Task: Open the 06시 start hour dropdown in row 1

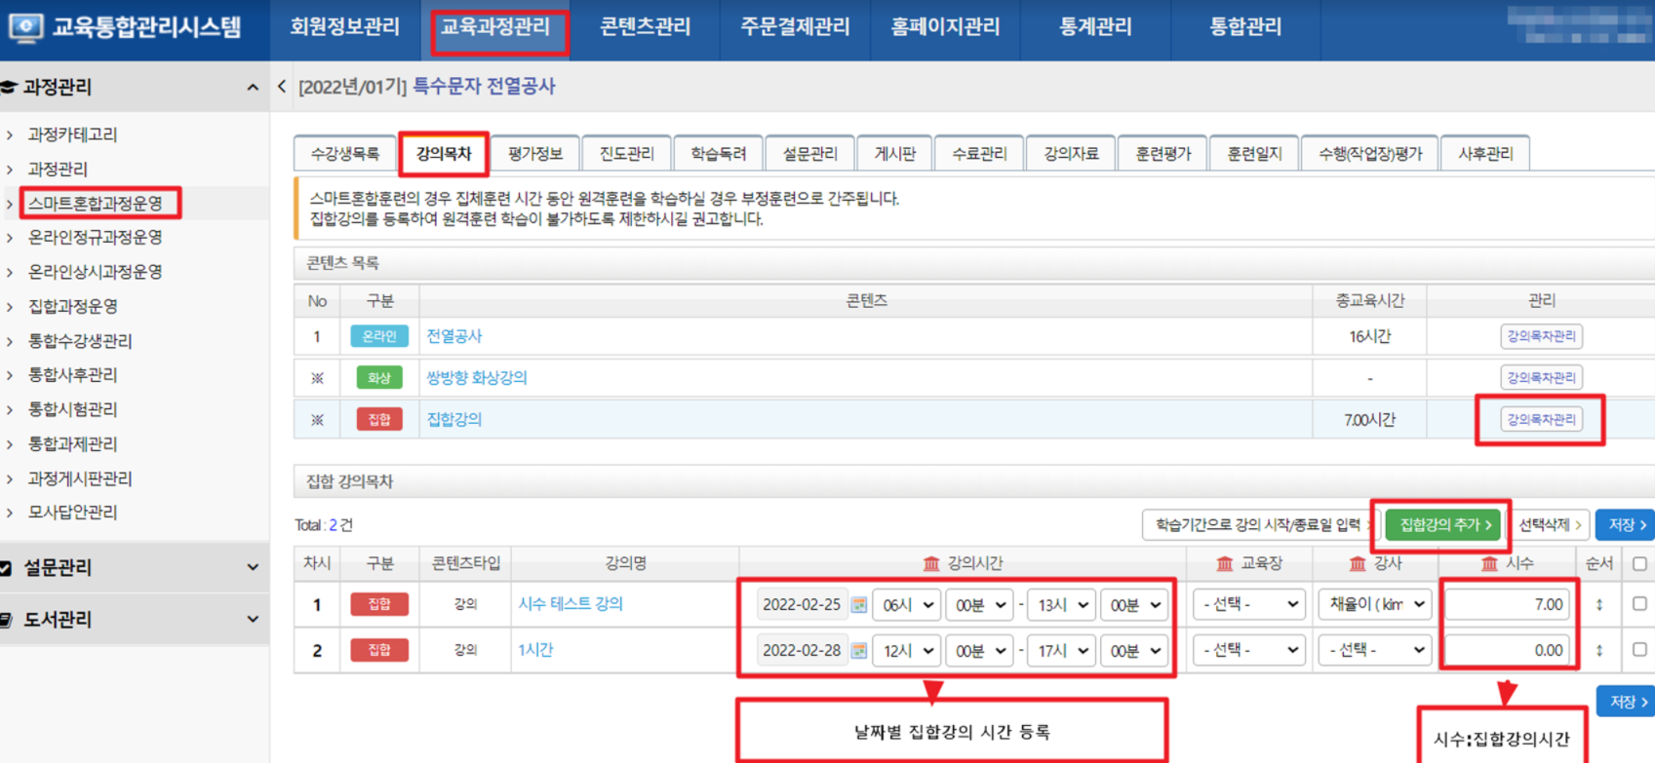Action: [x=906, y=605]
